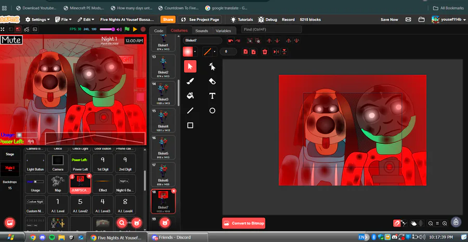This screenshot has height=242, width=468.
Task: Switch to the Costumes tab
Action: tap(179, 31)
